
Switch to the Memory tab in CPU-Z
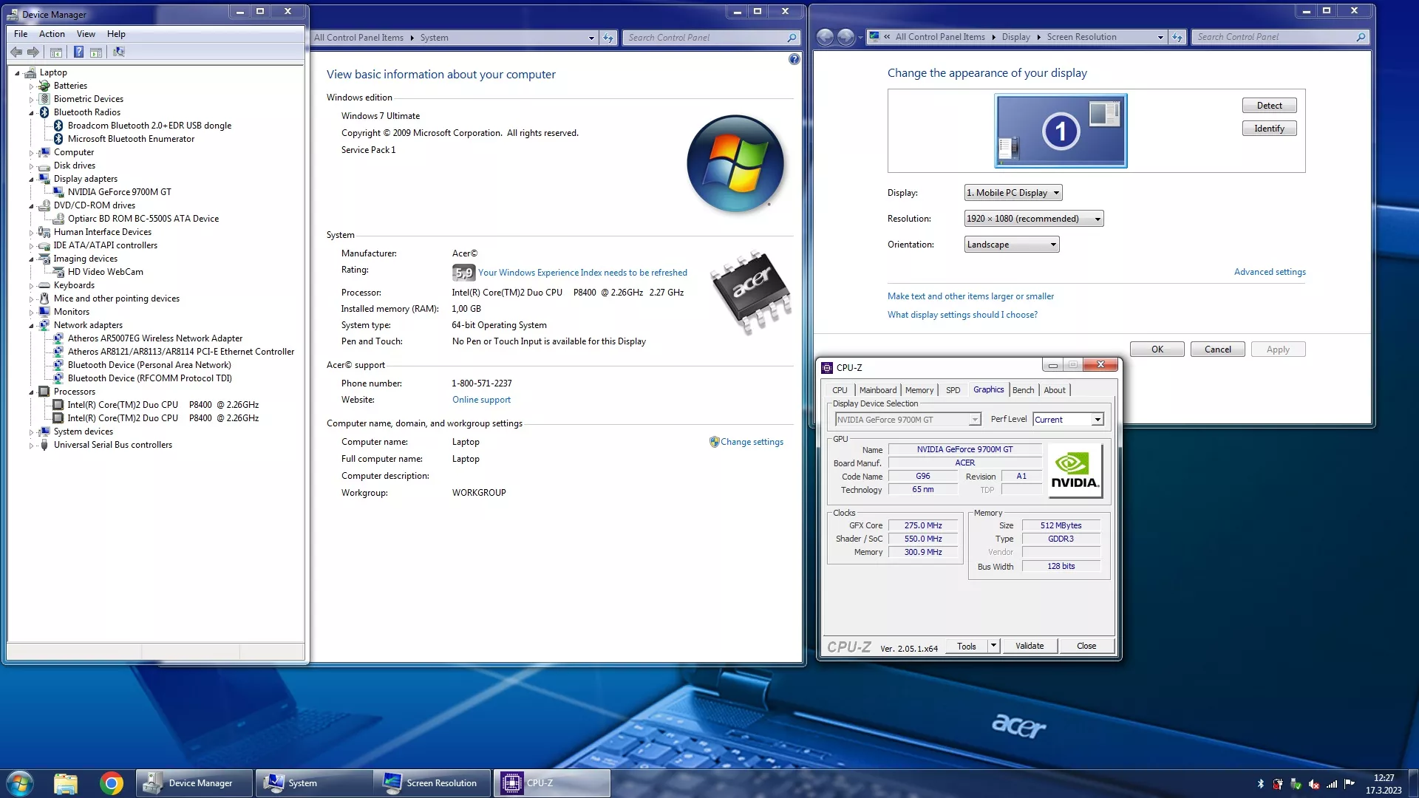point(919,390)
